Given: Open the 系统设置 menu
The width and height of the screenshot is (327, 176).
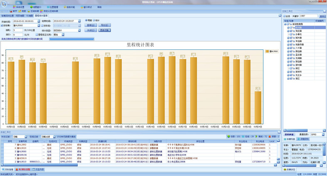Looking at the screenshot, I should [x=18, y=7].
